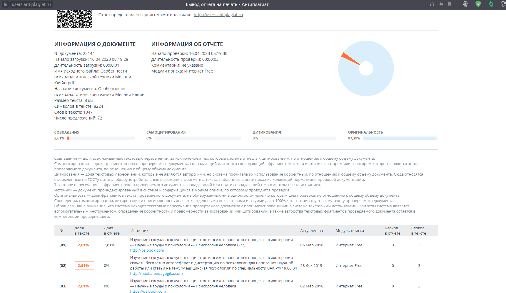Open reader mode via text icon

click(441, 4)
